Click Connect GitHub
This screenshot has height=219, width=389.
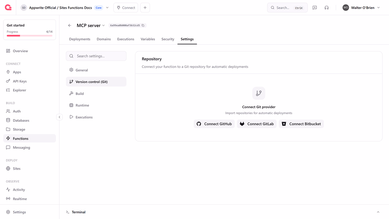click(214, 124)
